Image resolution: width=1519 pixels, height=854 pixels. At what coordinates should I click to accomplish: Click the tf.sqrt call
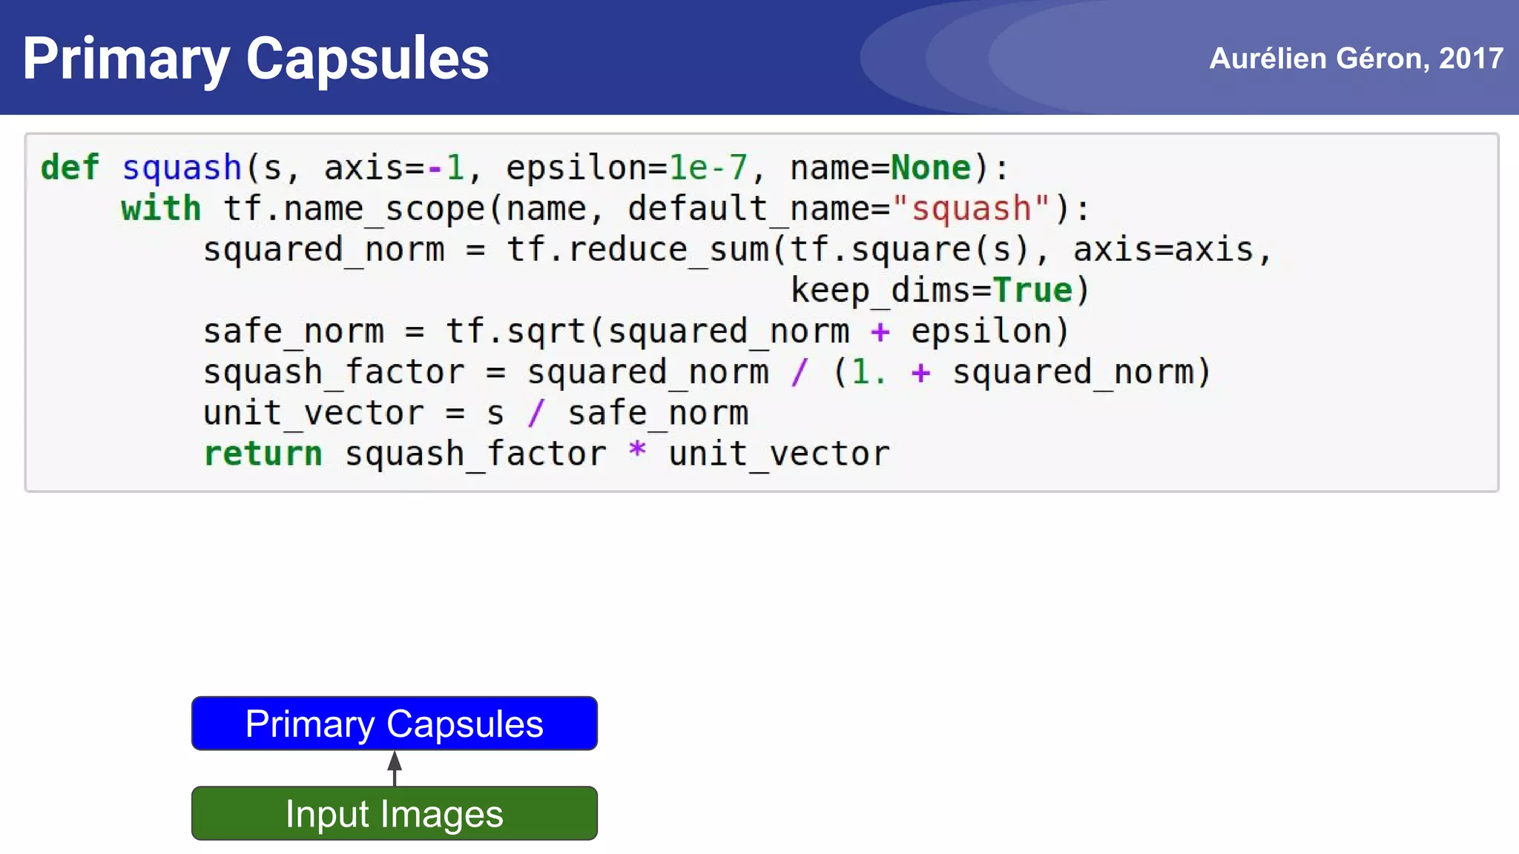(x=516, y=331)
